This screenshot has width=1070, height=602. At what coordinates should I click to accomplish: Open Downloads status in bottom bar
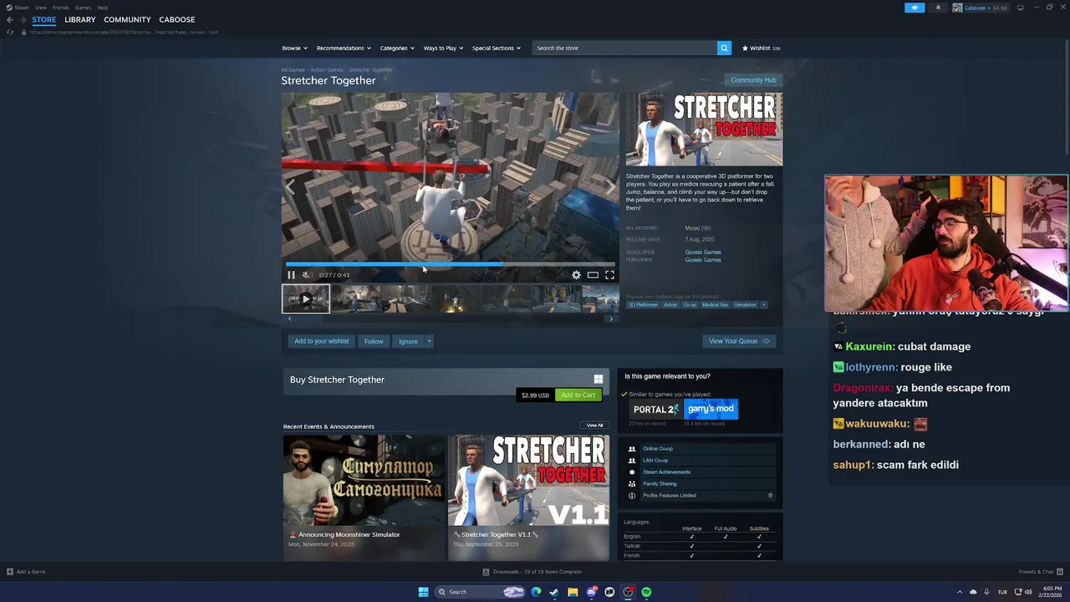click(532, 572)
